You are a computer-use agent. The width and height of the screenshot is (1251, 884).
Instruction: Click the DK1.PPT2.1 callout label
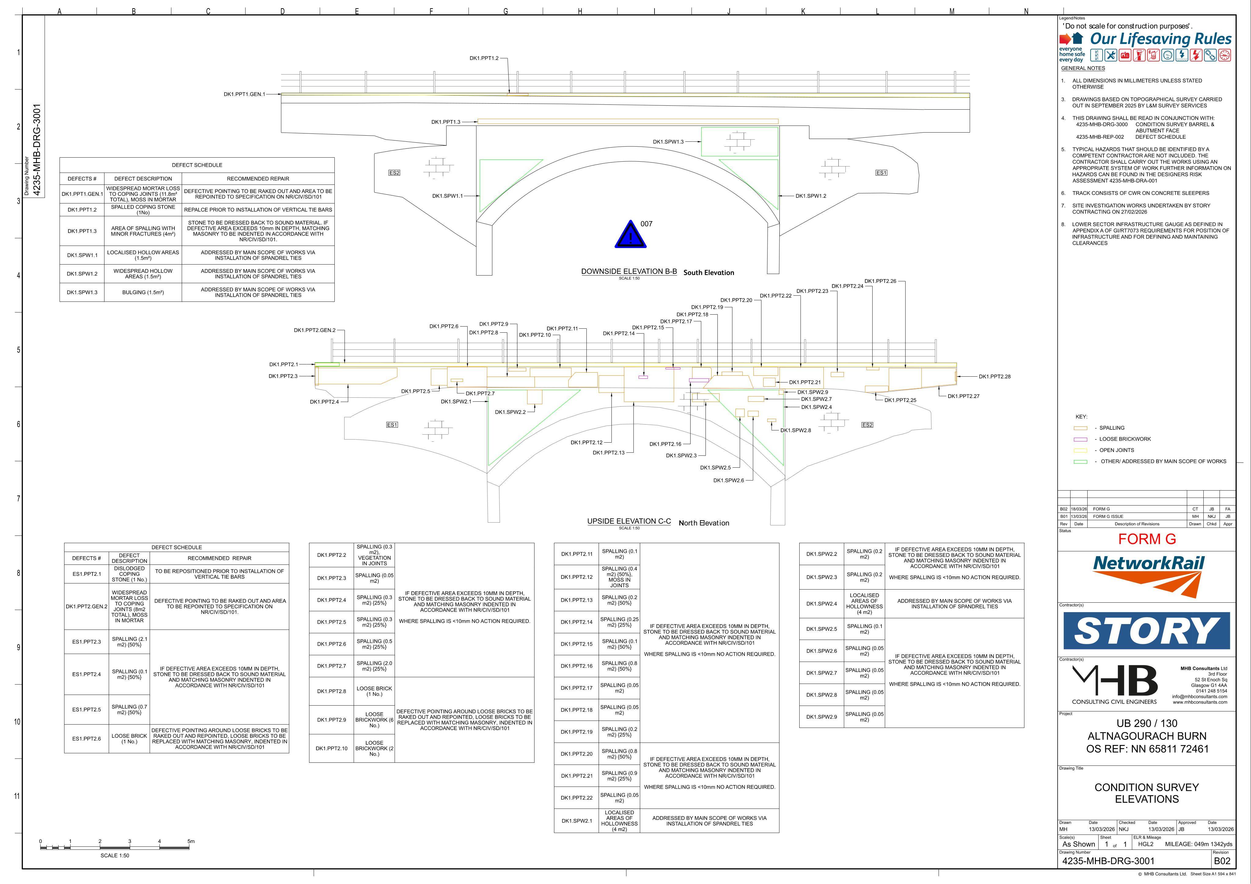(x=283, y=365)
